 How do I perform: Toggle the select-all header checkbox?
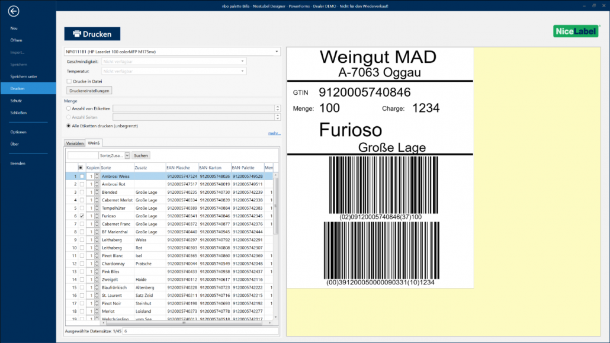(81, 168)
